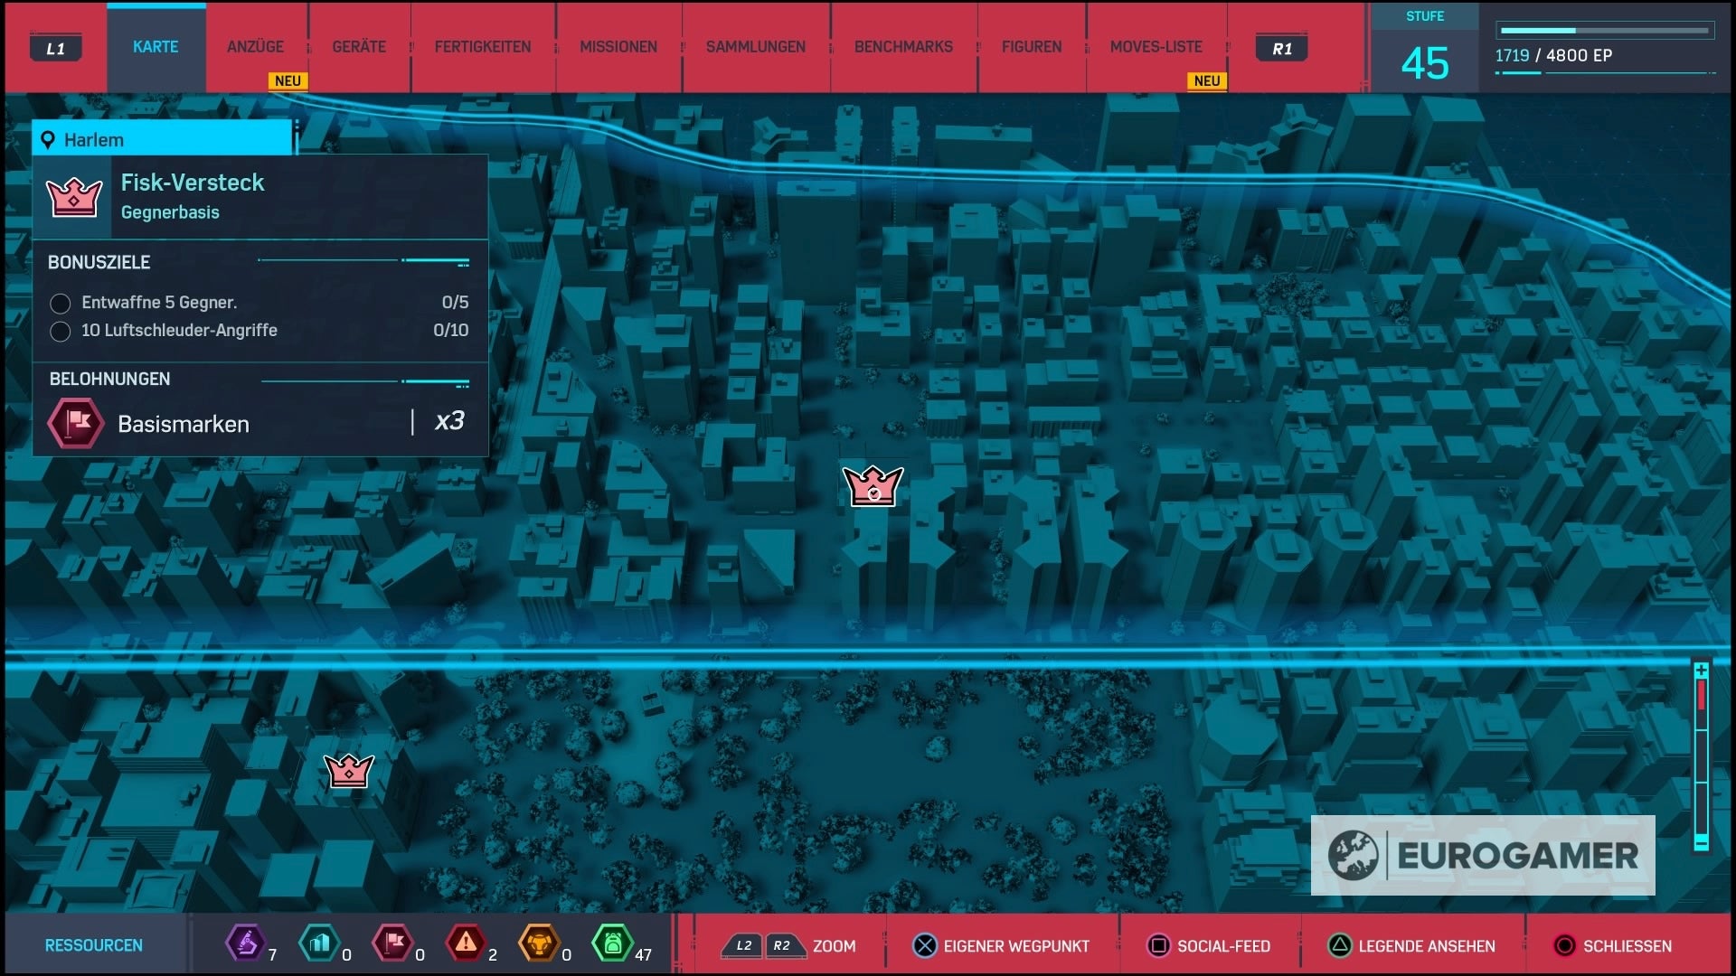Click the R1 shoulder button icon

click(x=1281, y=48)
